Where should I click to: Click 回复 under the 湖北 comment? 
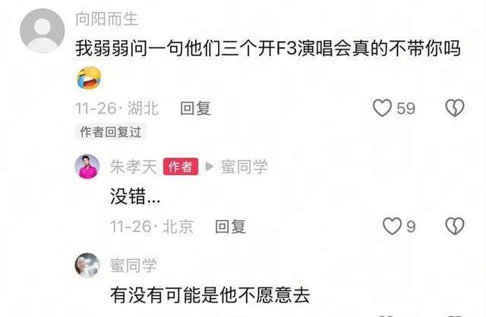(x=196, y=108)
